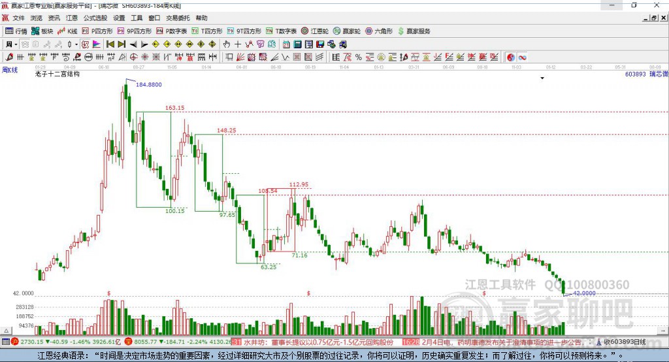669x362 pixels.
Task: Click the 163.15 price level label
Action: click(x=175, y=108)
